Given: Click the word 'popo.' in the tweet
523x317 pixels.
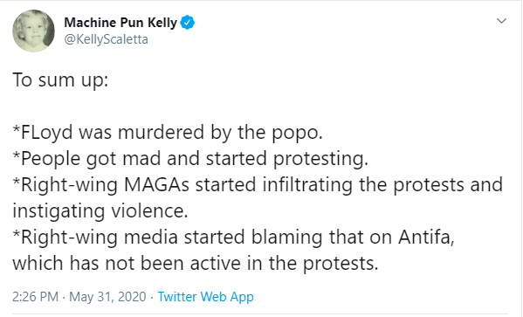Looking at the screenshot, I should (x=297, y=134).
